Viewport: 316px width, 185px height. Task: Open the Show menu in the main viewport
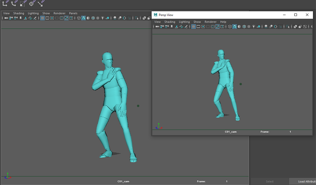point(46,13)
